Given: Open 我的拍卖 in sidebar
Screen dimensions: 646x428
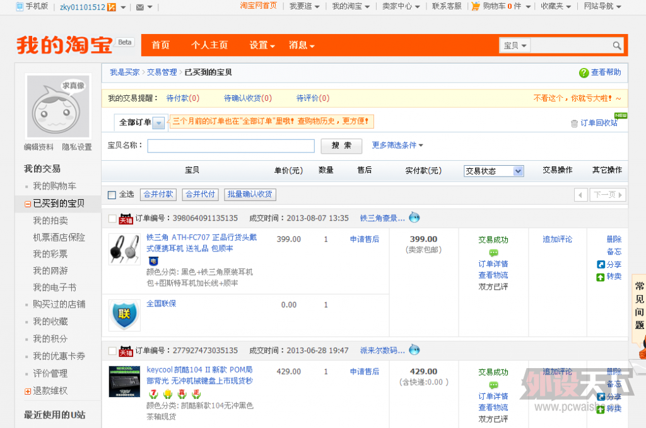Looking at the screenshot, I should [50, 221].
